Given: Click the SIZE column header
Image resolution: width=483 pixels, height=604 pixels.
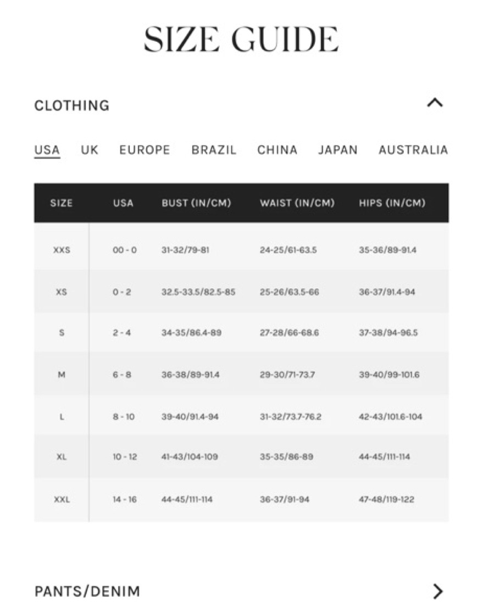Looking at the screenshot, I should [x=62, y=203].
